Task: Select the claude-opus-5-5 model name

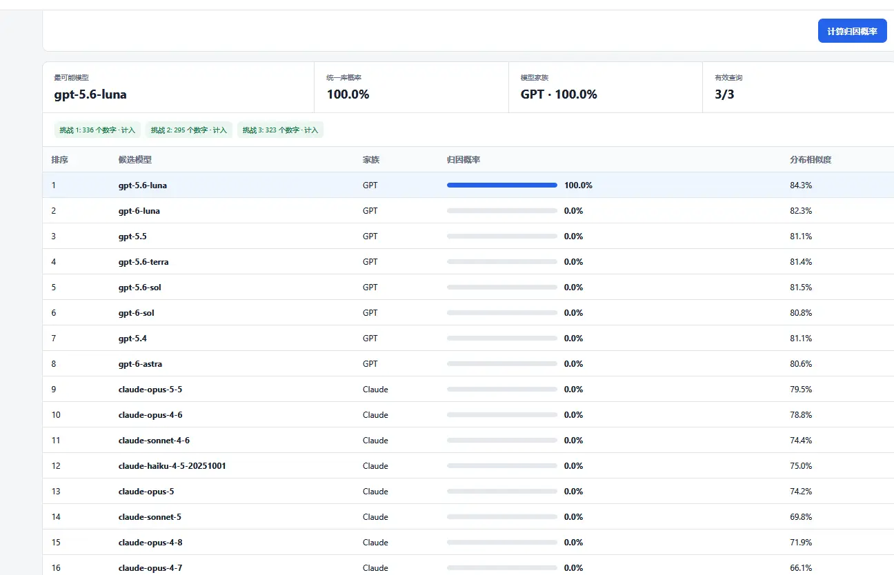Action: click(x=150, y=389)
